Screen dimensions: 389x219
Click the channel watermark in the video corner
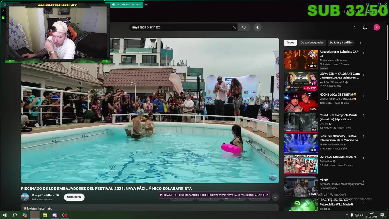(273, 177)
